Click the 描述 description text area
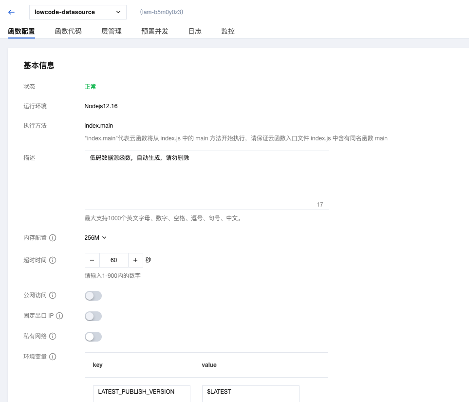Viewport: 469px width, 402px height. click(x=206, y=180)
